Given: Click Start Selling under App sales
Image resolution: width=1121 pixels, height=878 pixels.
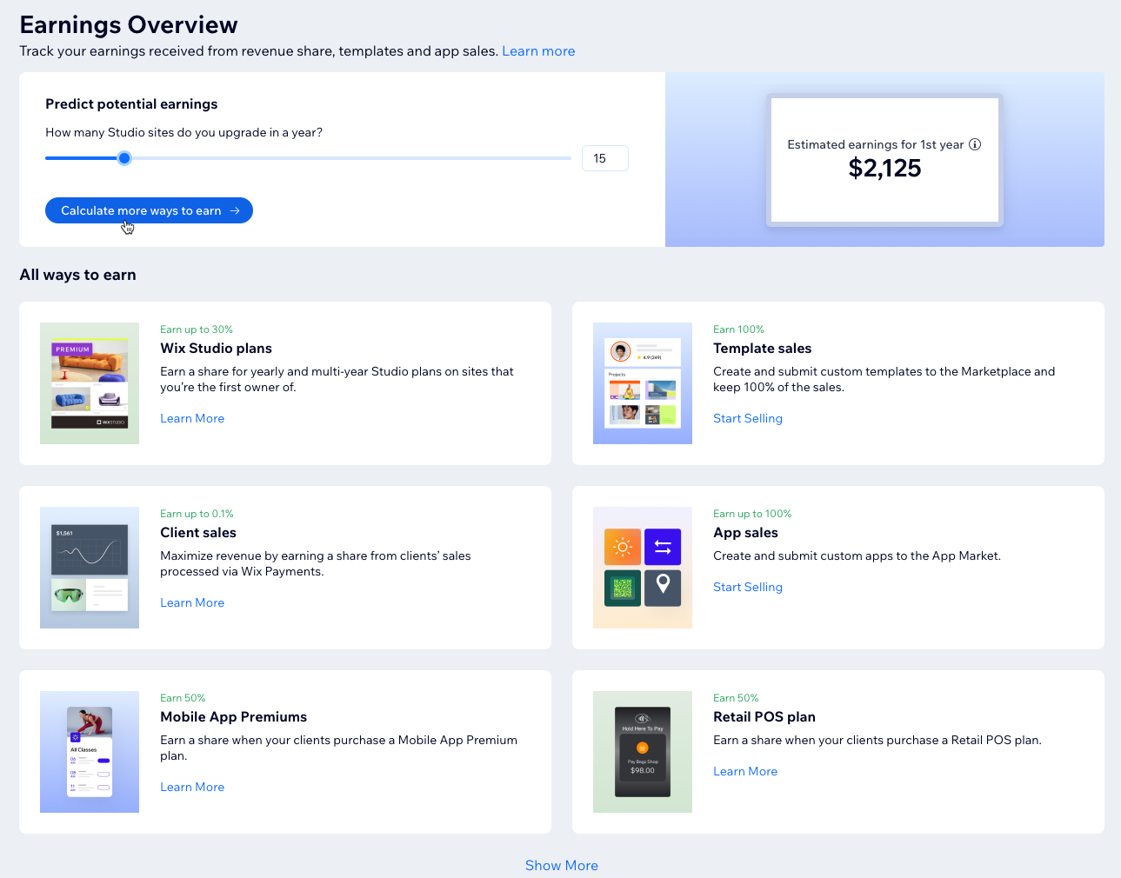Looking at the screenshot, I should pos(748,587).
